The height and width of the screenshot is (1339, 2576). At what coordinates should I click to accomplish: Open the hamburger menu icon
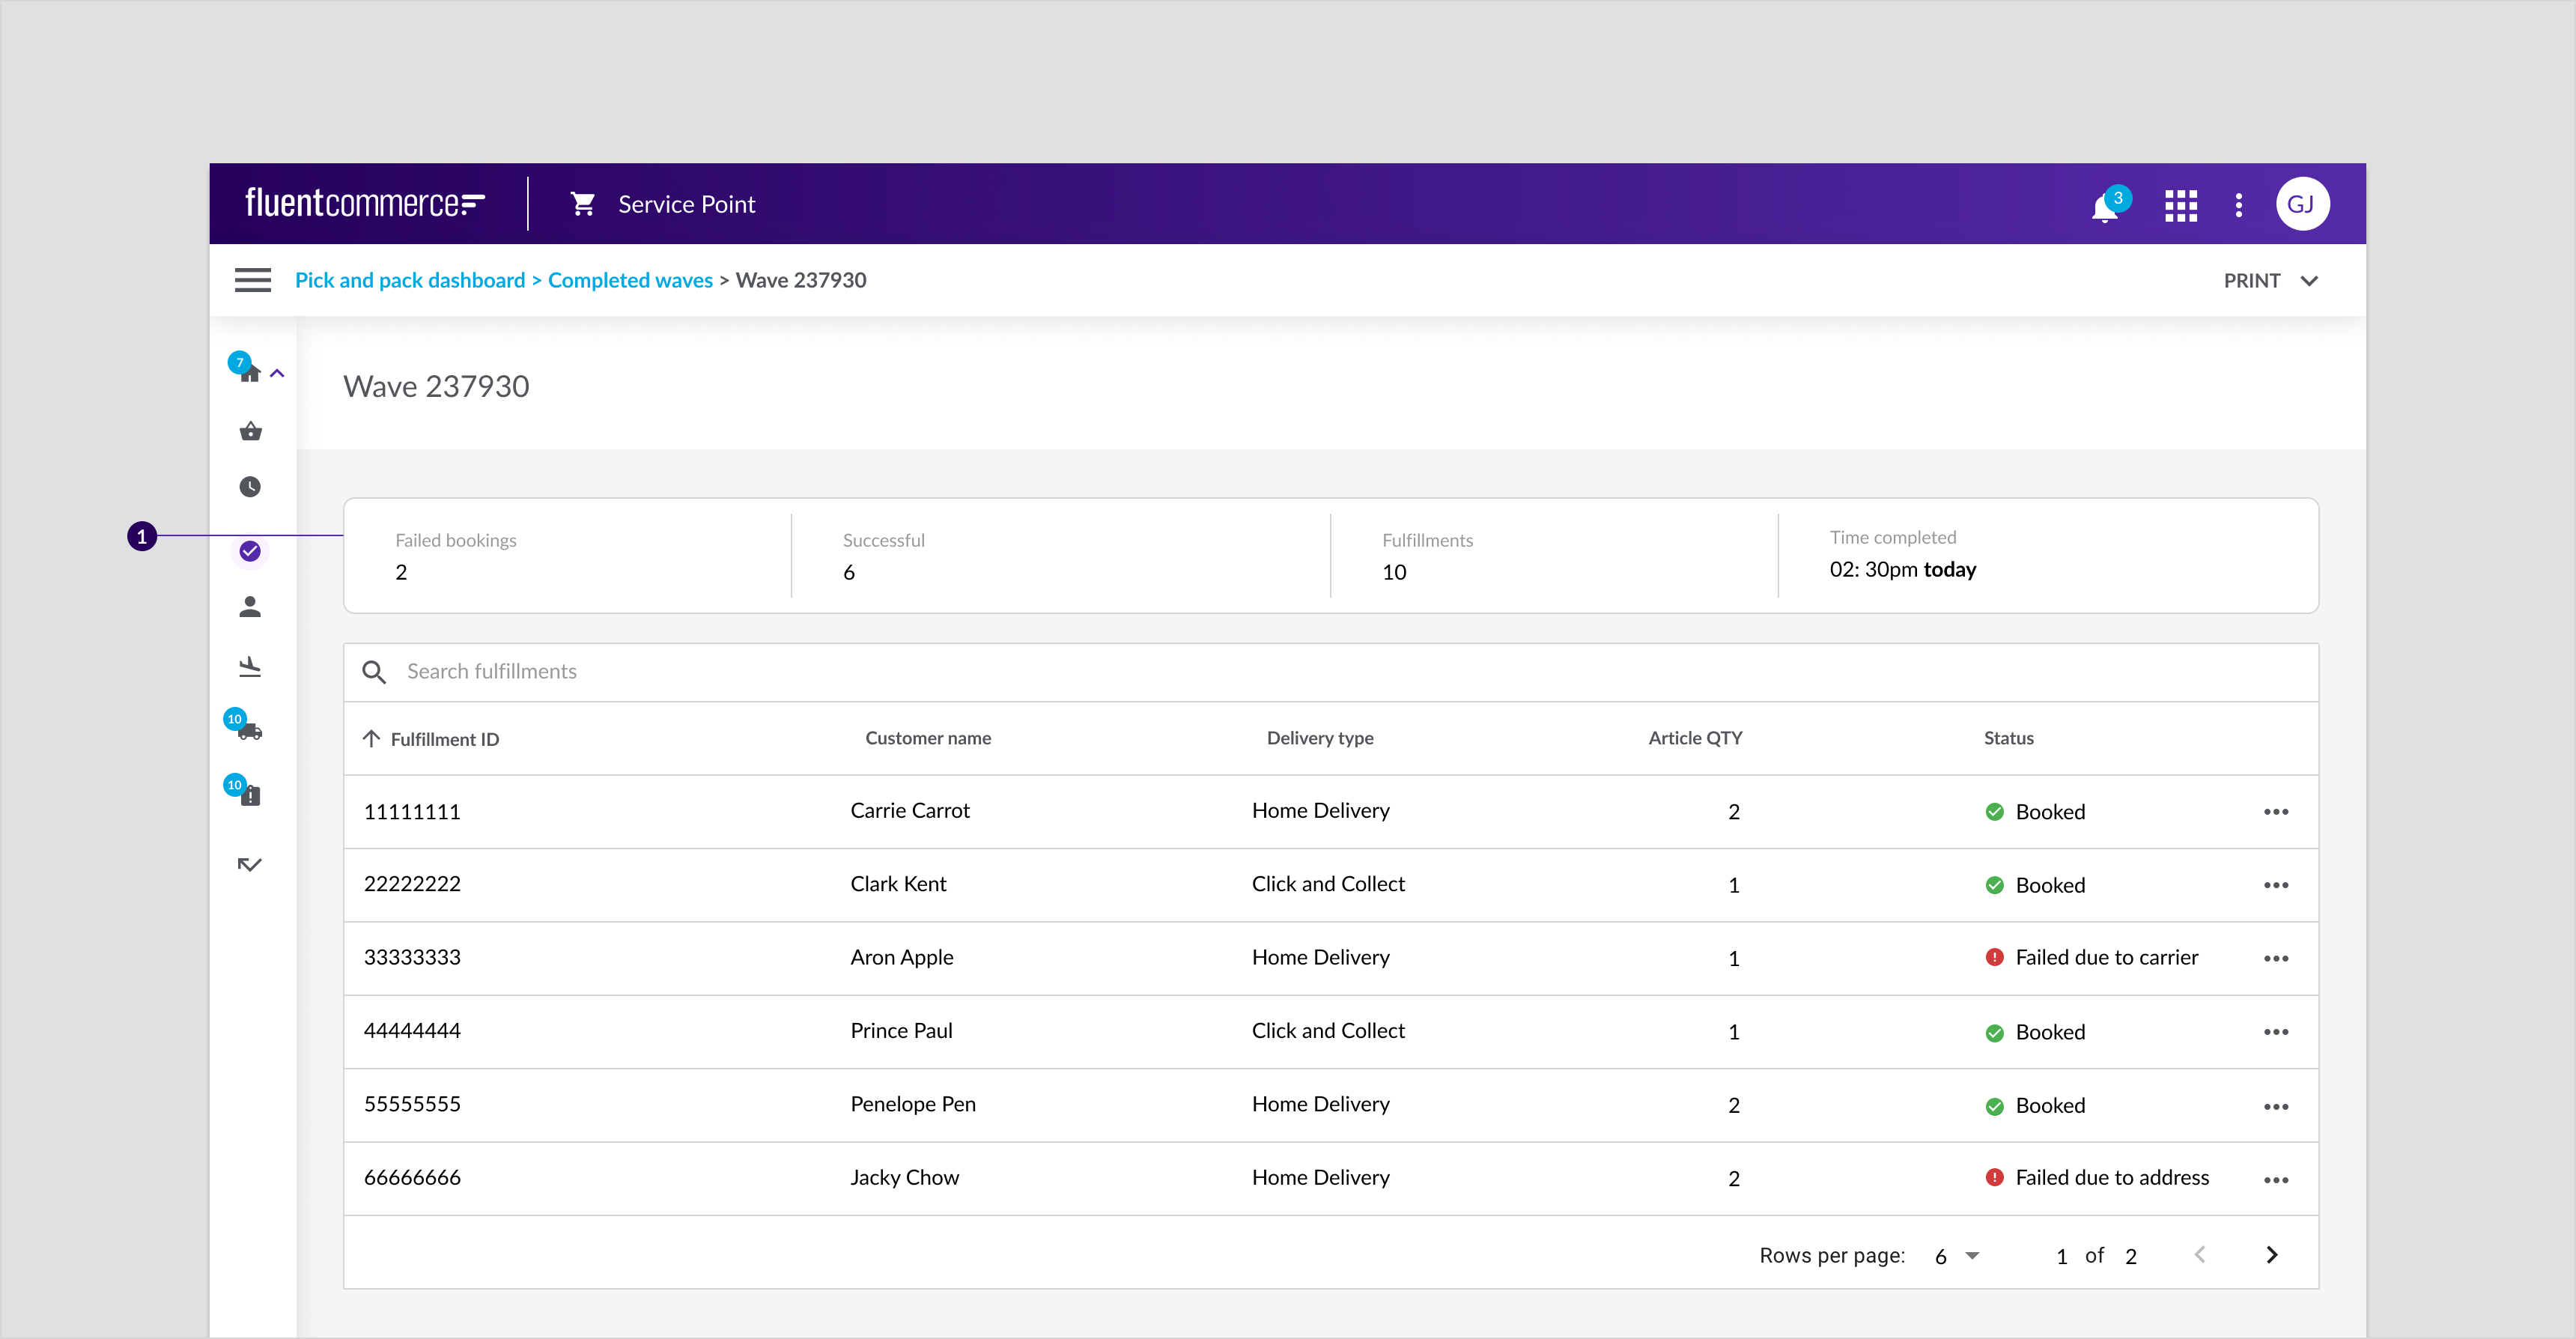[252, 279]
